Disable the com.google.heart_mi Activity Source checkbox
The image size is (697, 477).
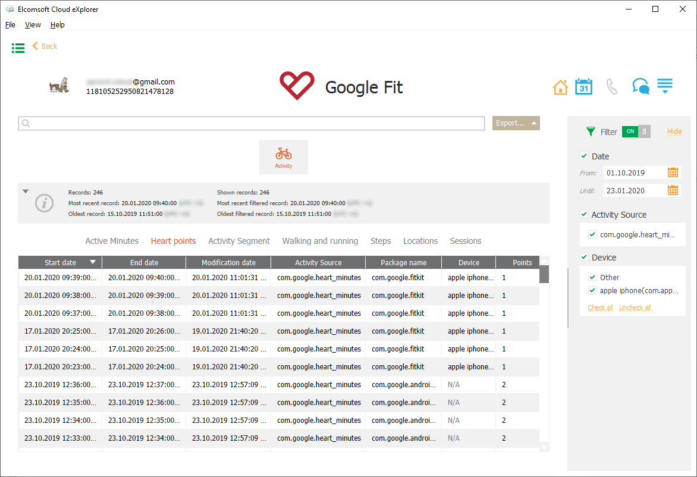point(592,234)
